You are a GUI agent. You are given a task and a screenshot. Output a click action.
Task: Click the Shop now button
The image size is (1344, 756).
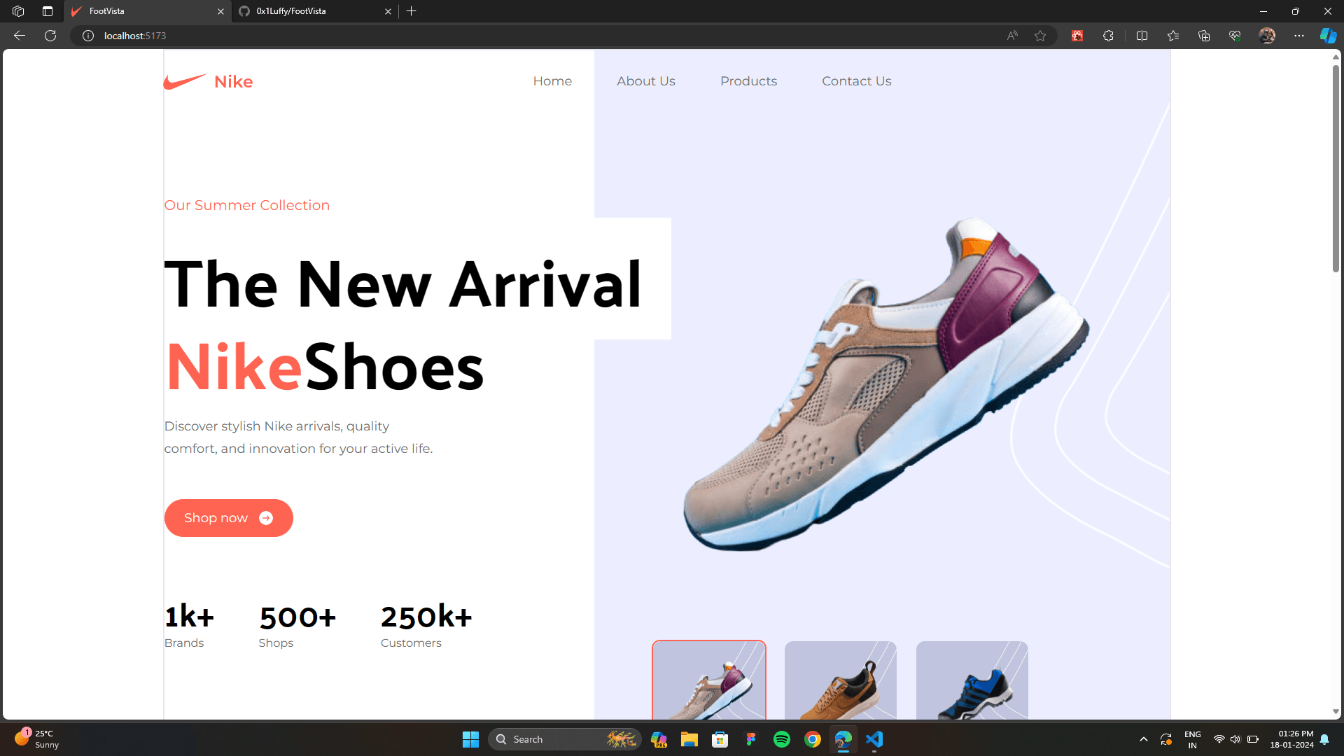pyautogui.click(x=228, y=518)
